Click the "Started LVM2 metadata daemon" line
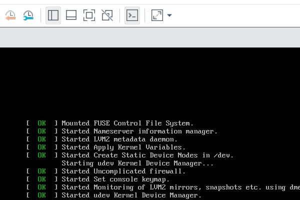The image size is (300, 200). (119, 139)
